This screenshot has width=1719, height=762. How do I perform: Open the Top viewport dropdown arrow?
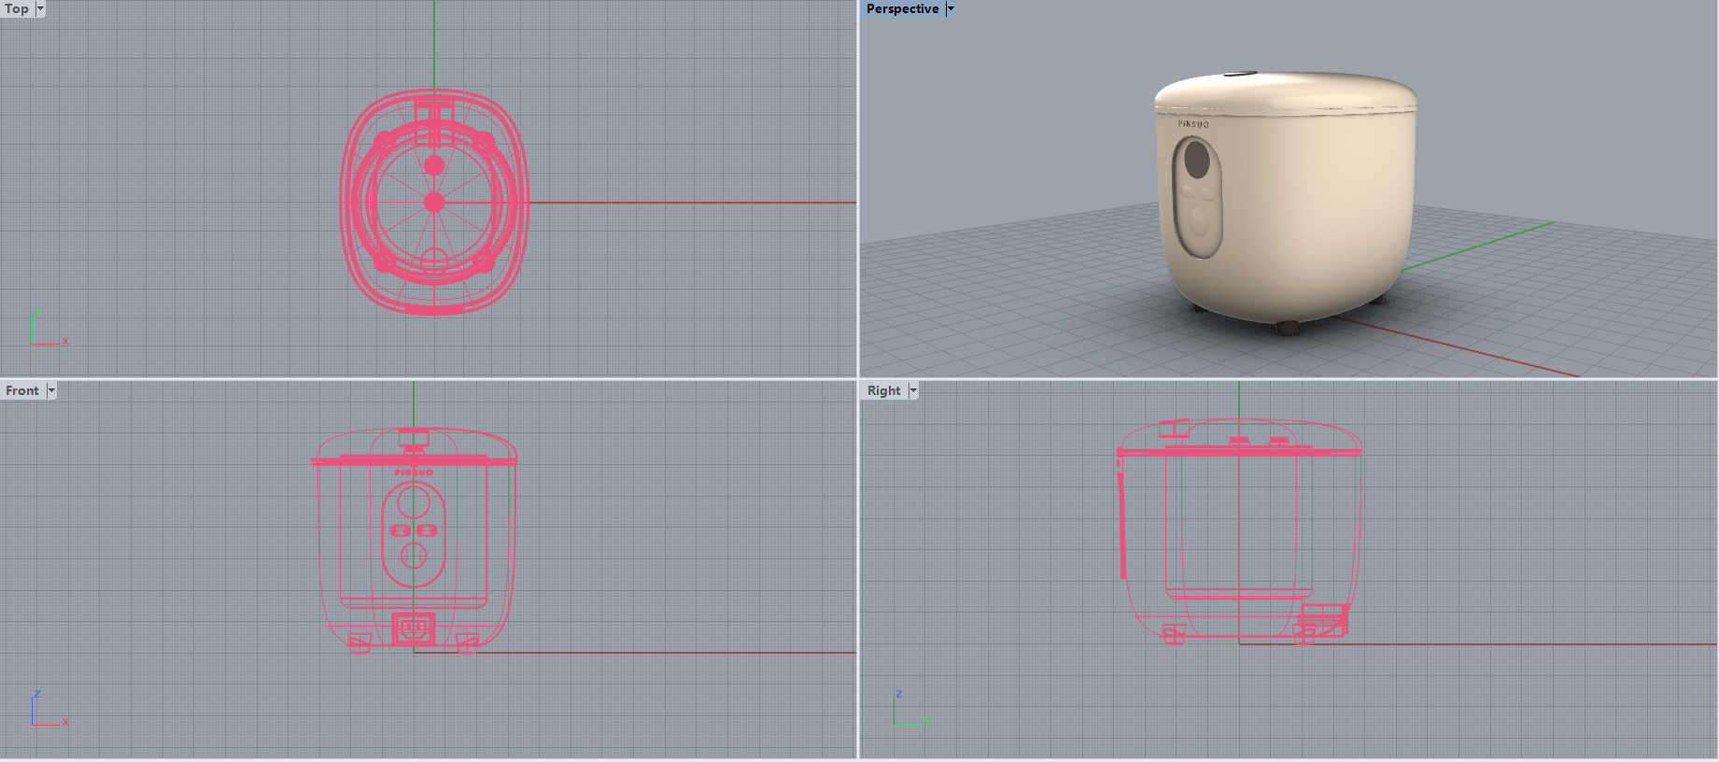coord(40,8)
